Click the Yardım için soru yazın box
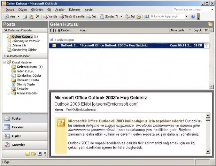 tap(192, 9)
